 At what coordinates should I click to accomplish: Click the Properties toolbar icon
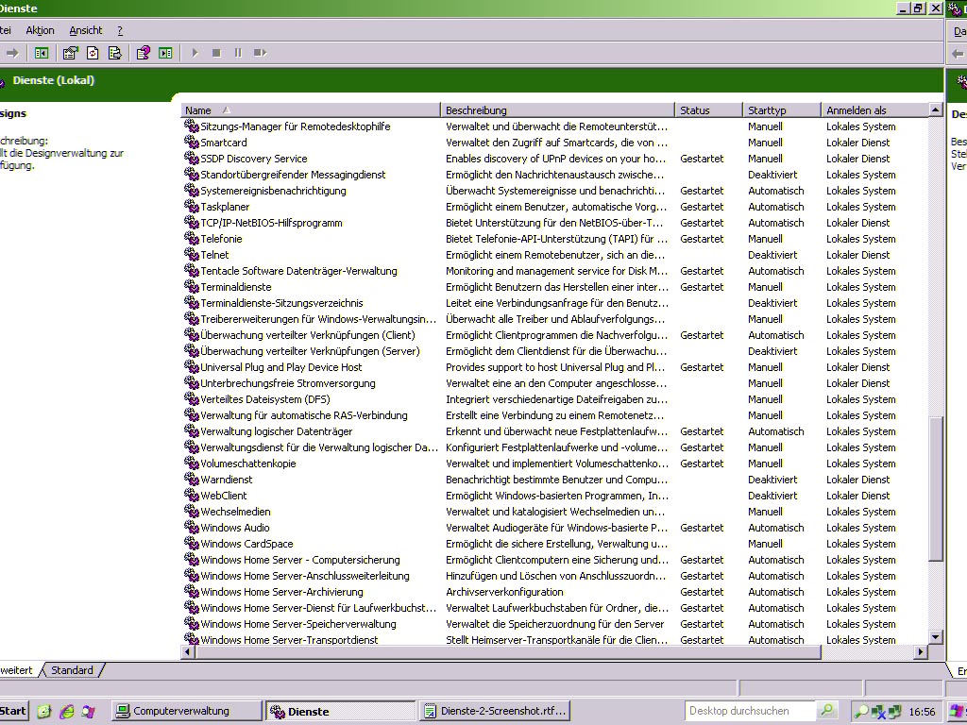(70, 53)
